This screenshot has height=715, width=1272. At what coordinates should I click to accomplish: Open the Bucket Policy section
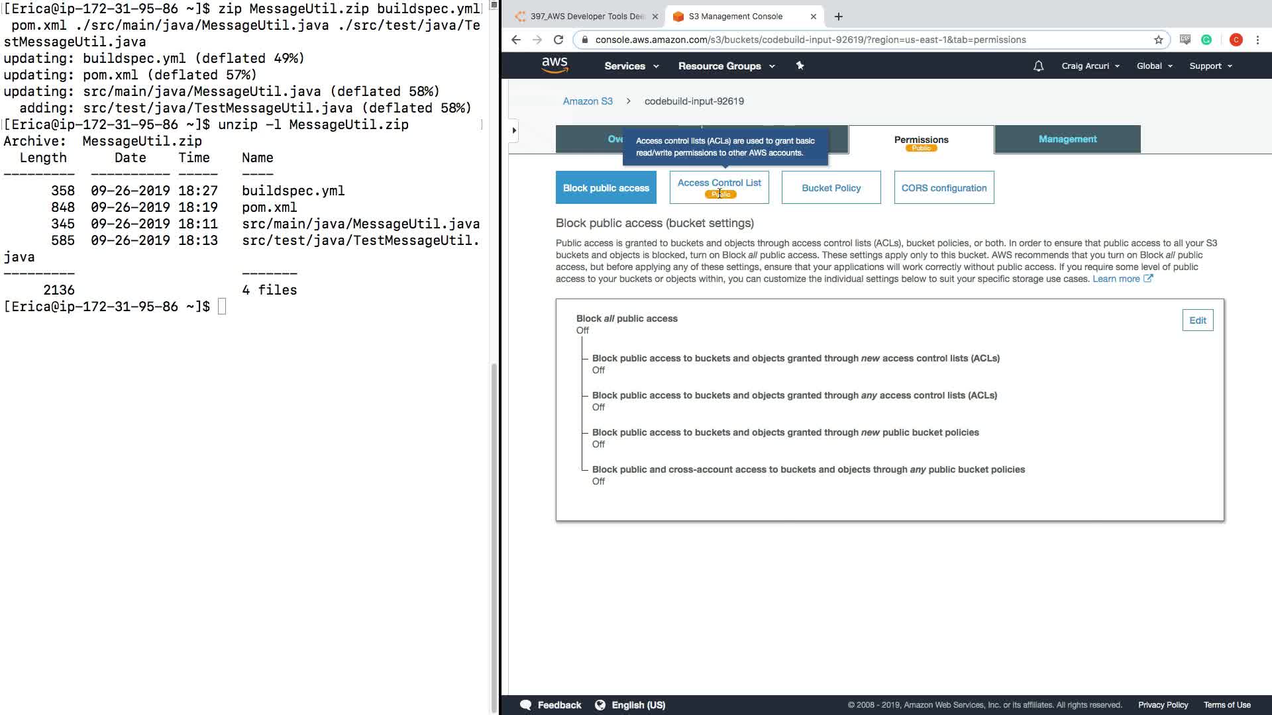[x=831, y=188]
